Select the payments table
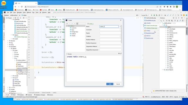 click(x=172, y=56)
